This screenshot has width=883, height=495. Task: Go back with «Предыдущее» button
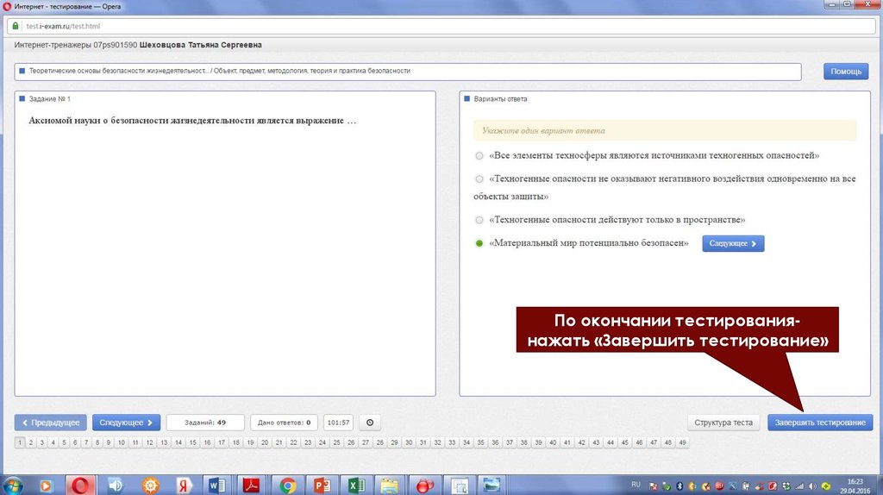51,423
